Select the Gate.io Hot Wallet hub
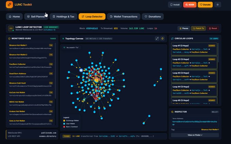 coord(31,122)
